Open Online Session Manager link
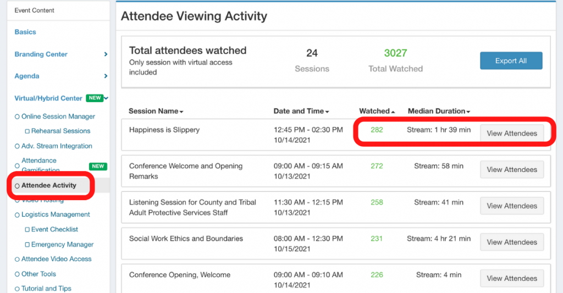Viewport: 563px width, 293px height. [58, 117]
